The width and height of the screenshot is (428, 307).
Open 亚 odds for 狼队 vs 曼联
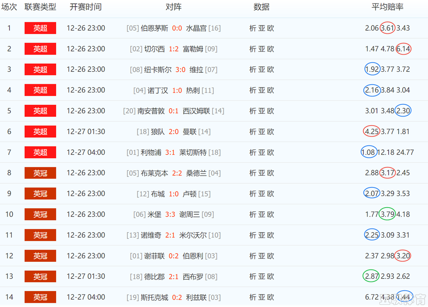pyautogui.click(x=262, y=132)
